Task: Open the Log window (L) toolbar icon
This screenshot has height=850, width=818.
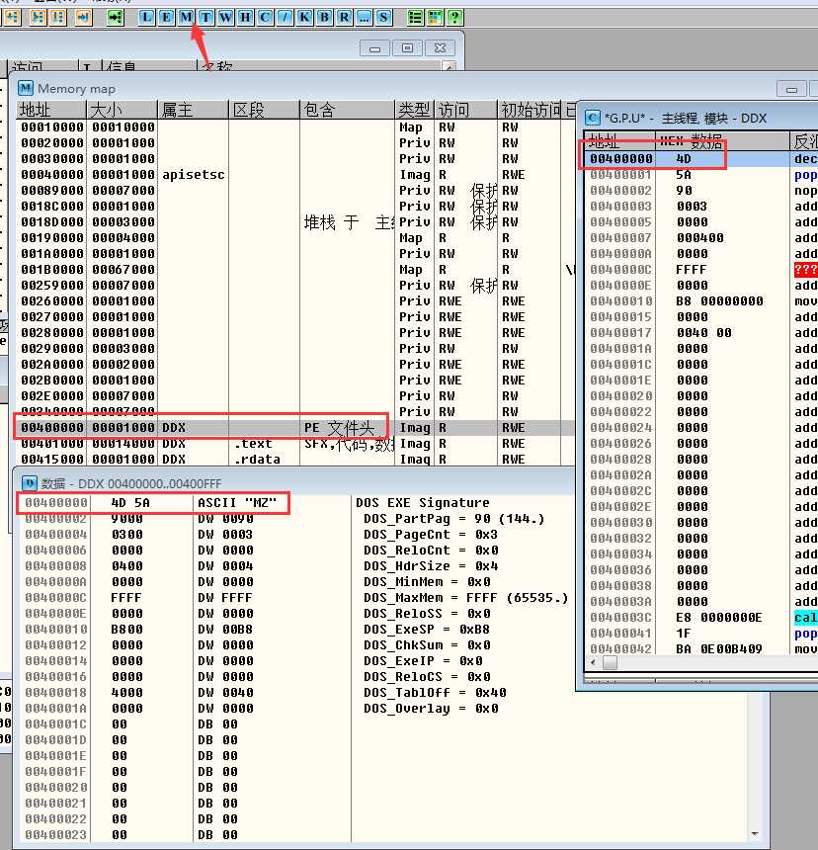Action: click(x=146, y=18)
